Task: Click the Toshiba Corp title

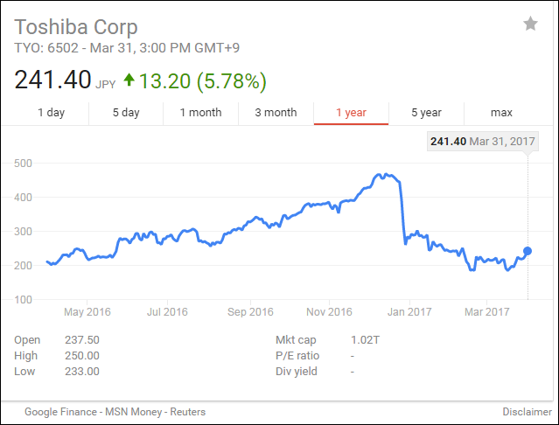Action: (x=76, y=26)
